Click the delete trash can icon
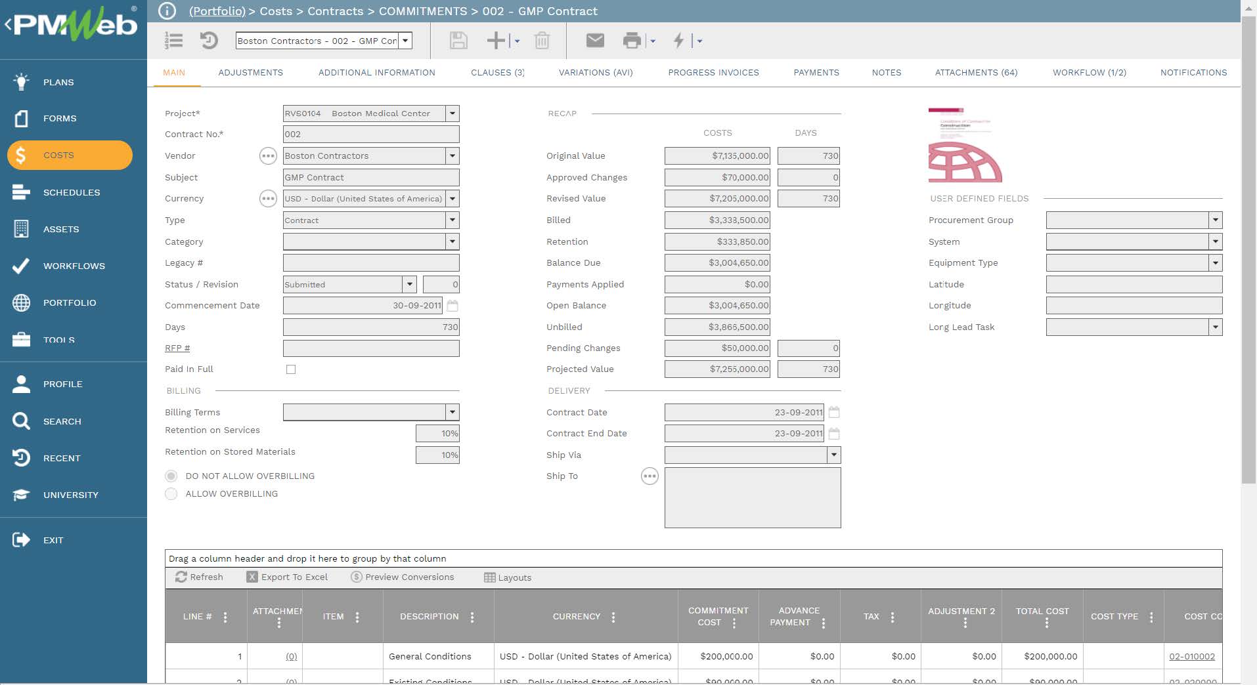 click(x=542, y=41)
